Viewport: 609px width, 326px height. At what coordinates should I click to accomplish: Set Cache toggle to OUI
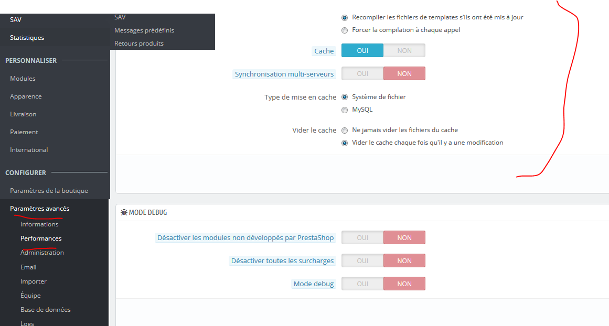pyautogui.click(x=362, y=50)
